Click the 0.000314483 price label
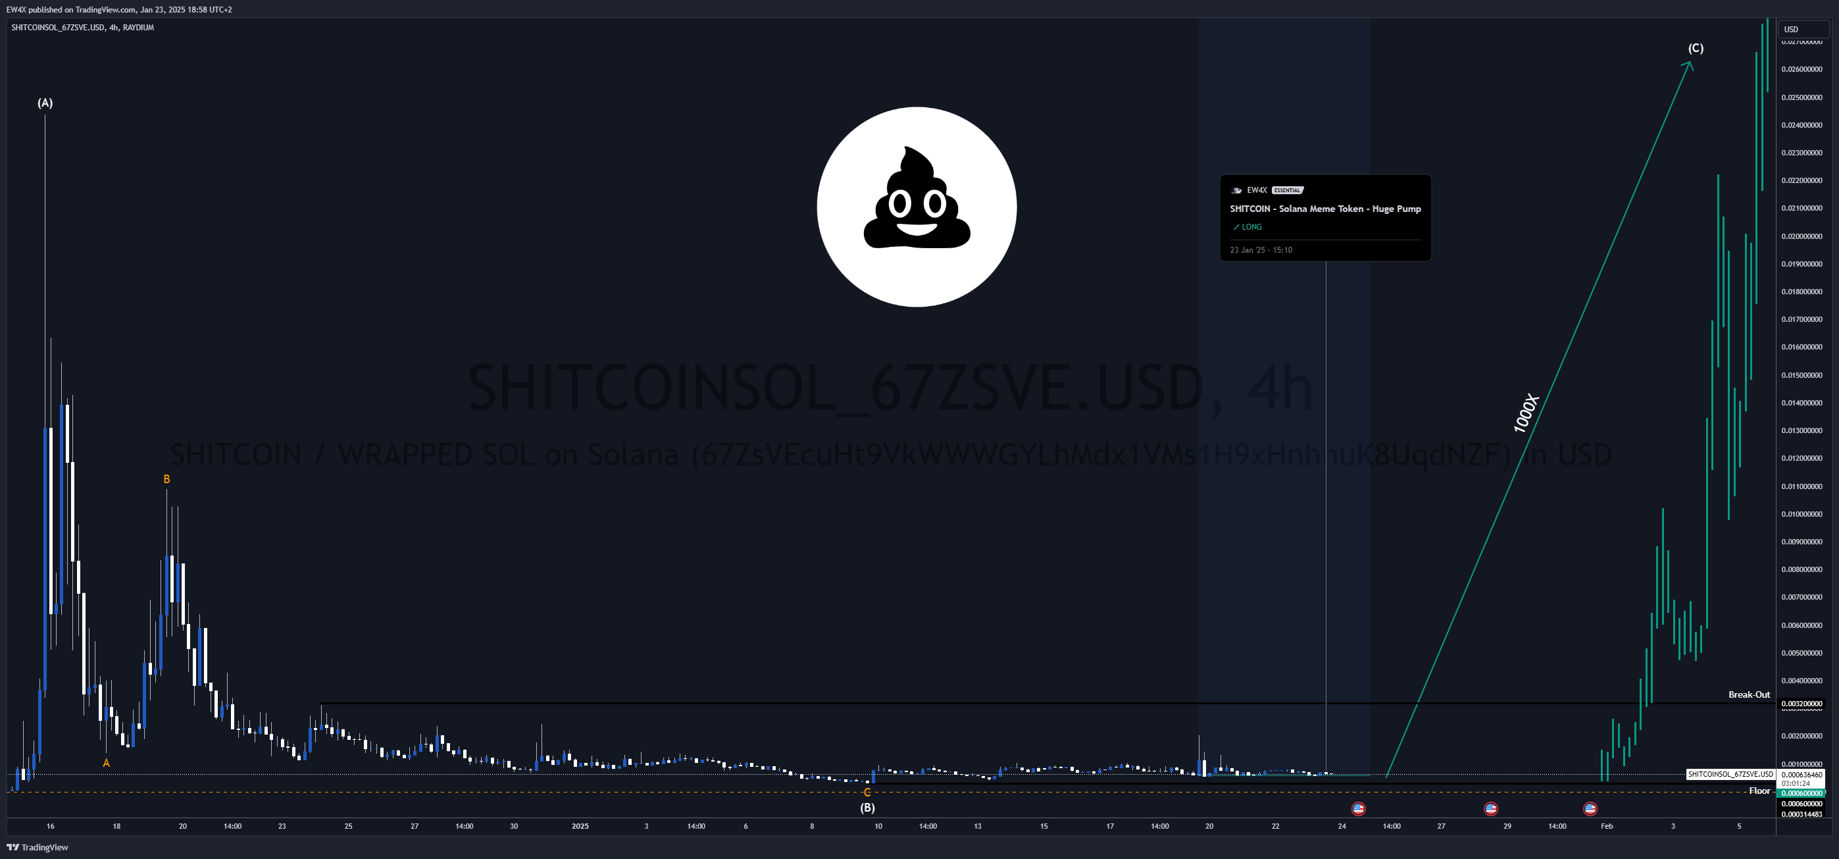This screenshot has width=1839, height=859. (1802, 814)
